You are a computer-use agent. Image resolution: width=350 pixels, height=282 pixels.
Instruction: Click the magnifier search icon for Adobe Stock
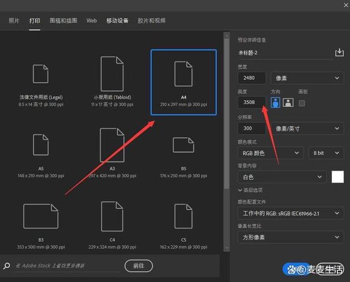[7, 266]
